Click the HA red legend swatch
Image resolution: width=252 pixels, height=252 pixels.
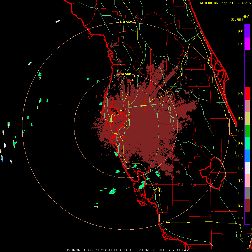(247, 94)
